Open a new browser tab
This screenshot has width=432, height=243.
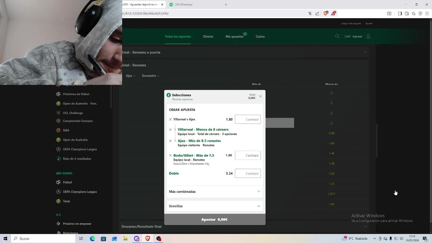point(226,4)
